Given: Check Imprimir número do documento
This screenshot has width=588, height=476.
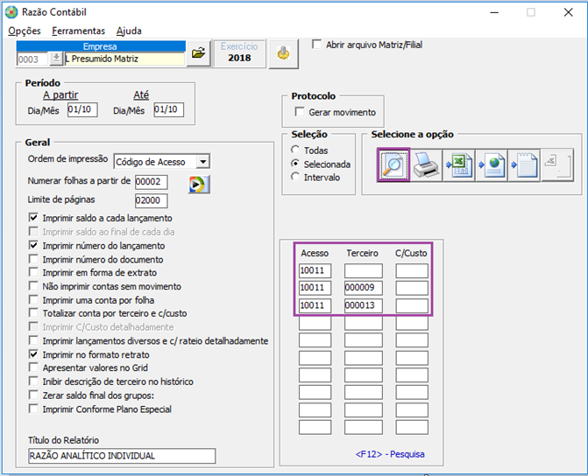Looking at the screenshot, I should point(33,259).
